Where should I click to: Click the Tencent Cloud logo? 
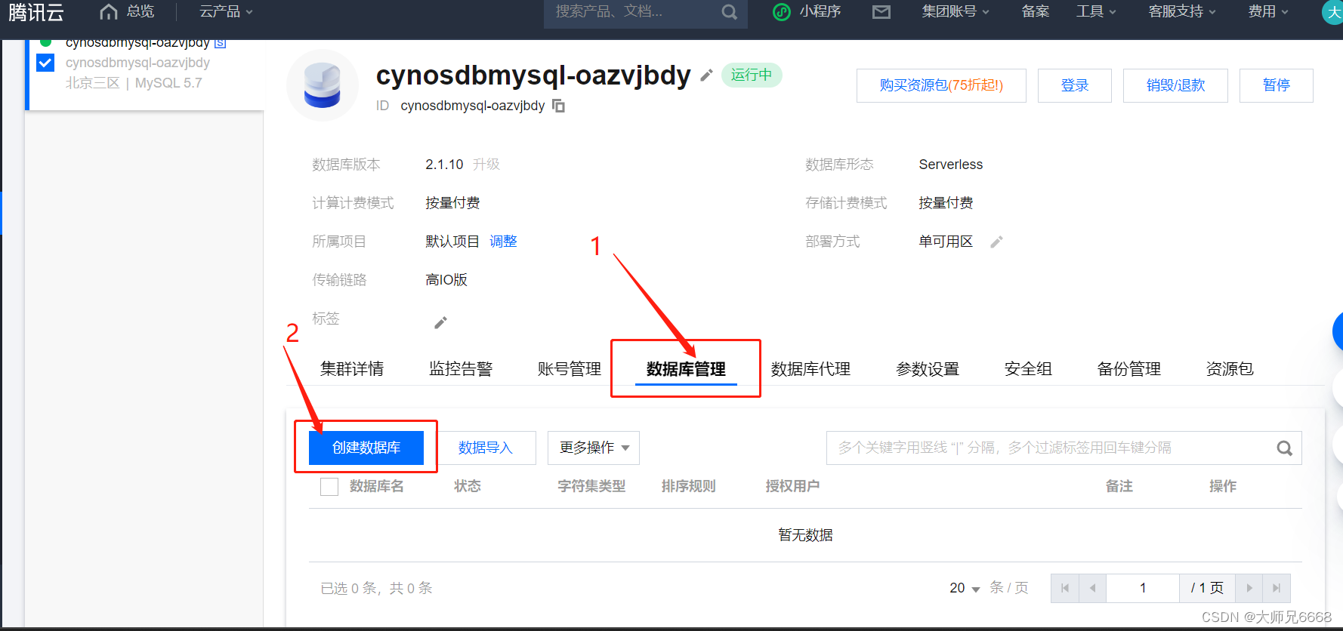[x=36, y=12]
